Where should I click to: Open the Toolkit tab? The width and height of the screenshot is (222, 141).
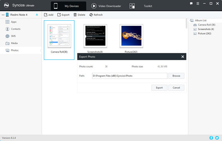pyautogui.click(x=148, y=6)
